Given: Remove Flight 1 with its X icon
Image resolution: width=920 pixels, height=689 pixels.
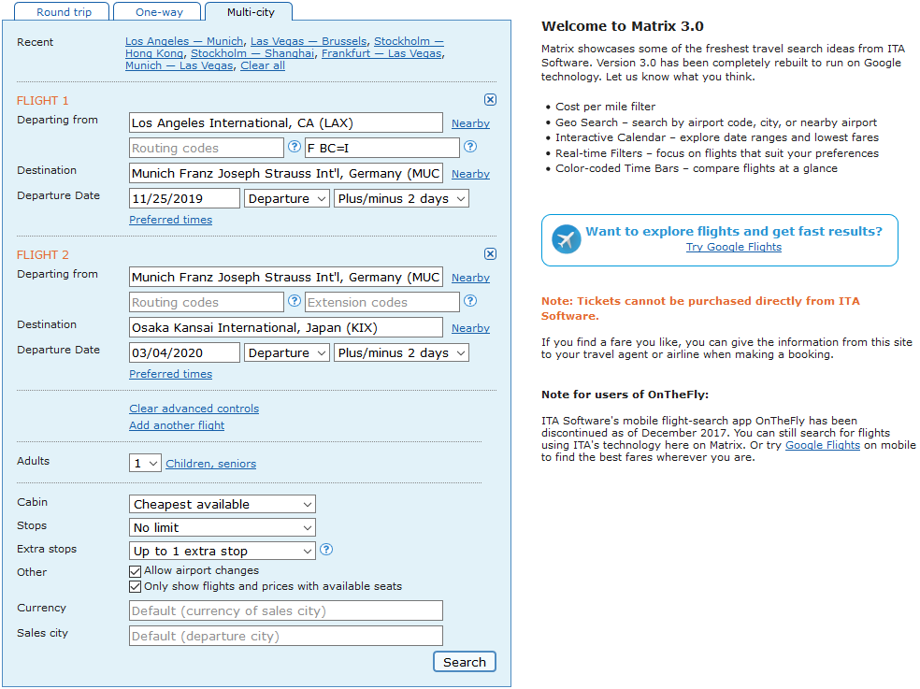Looking at the screenshot, I should [490, 100].
